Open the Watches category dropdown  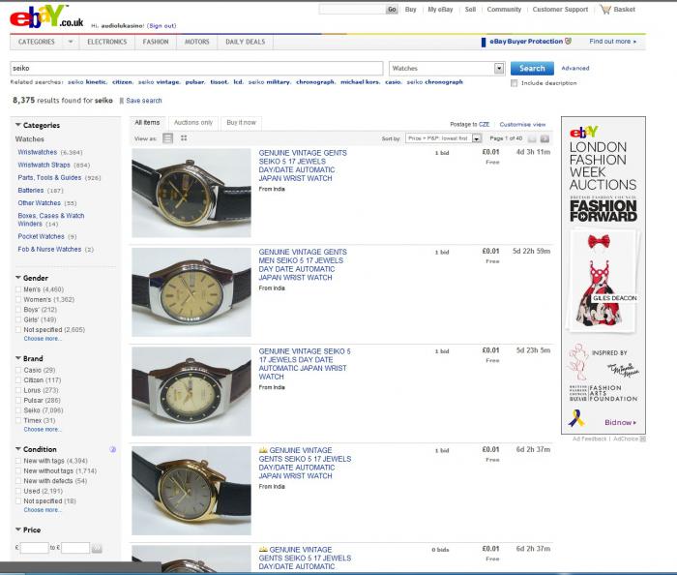[499, 69]
